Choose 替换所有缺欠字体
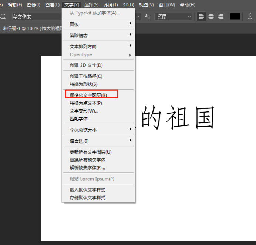256x245 pixels. 98,160
